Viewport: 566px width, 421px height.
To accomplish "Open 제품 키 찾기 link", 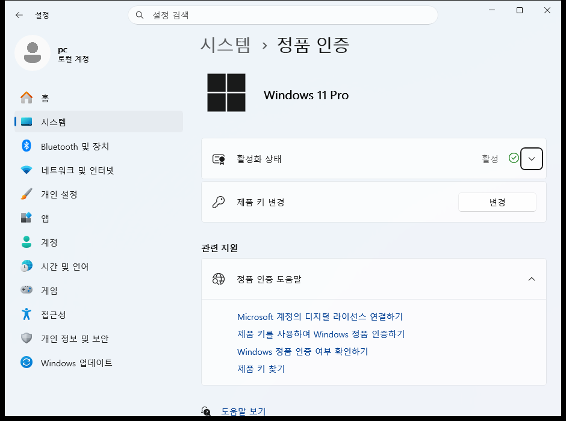I will (261, 369).
